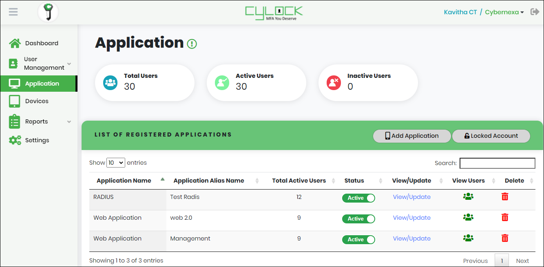Go to Devices in the sidebar

click(x=37, y=101)
